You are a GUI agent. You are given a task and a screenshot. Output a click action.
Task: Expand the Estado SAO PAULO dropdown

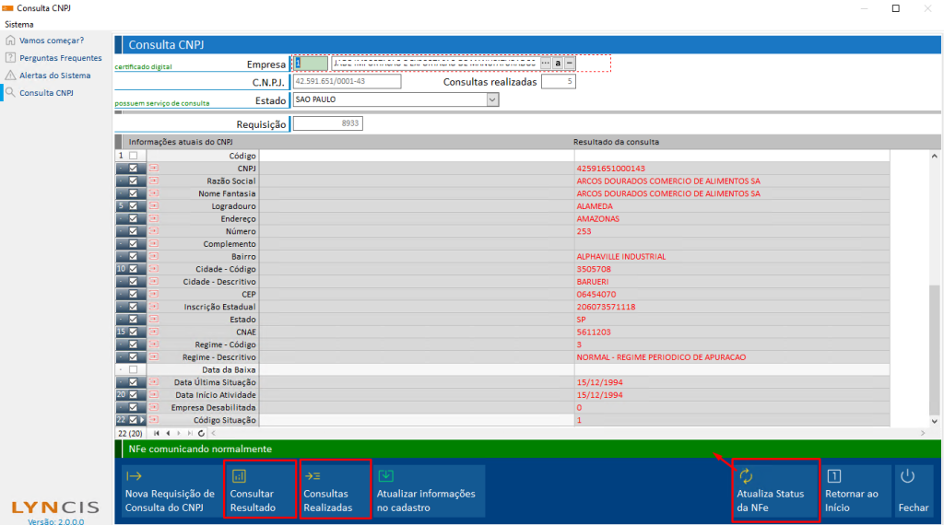tap(492, 99)
